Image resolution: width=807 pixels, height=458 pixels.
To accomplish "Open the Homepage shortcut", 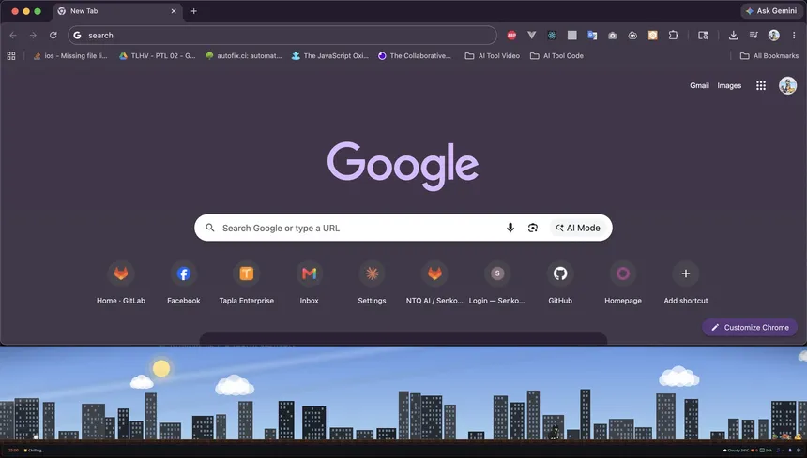I will coord(623,283).
